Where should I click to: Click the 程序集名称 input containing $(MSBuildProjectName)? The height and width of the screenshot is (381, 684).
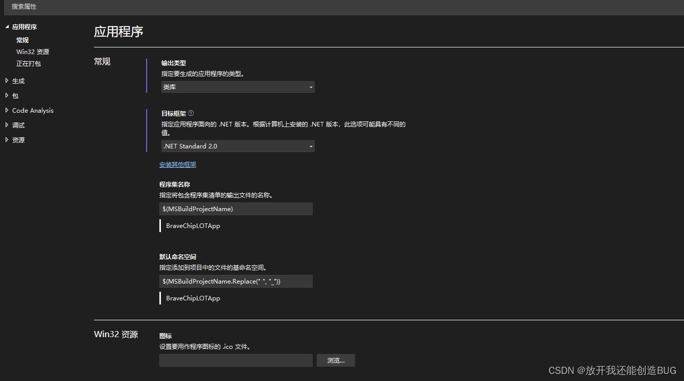click(235, 209)
